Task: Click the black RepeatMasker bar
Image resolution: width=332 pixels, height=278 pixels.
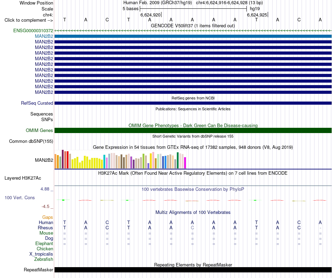Action: (193, 270)
